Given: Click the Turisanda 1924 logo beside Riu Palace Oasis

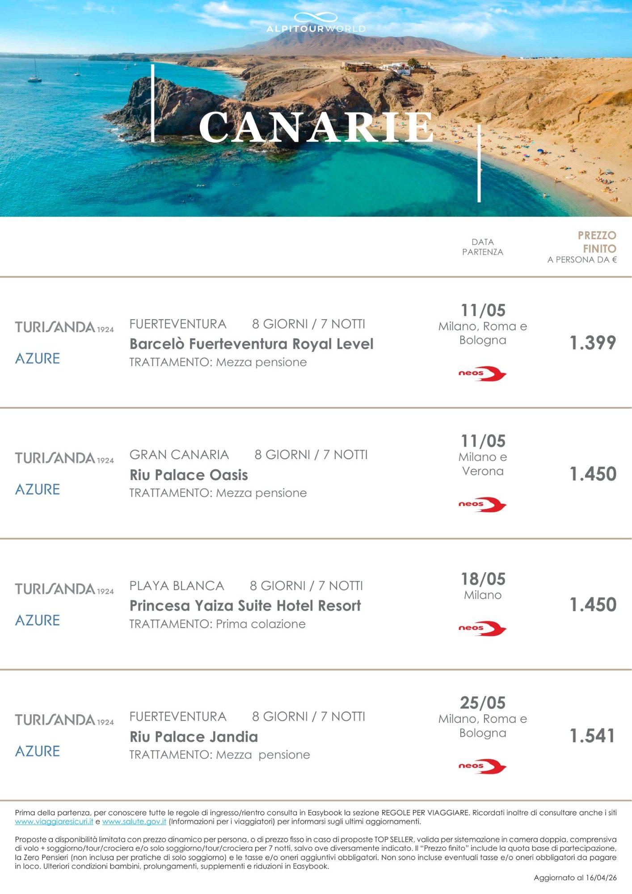Looking at the screenshot, I should 64,458.
